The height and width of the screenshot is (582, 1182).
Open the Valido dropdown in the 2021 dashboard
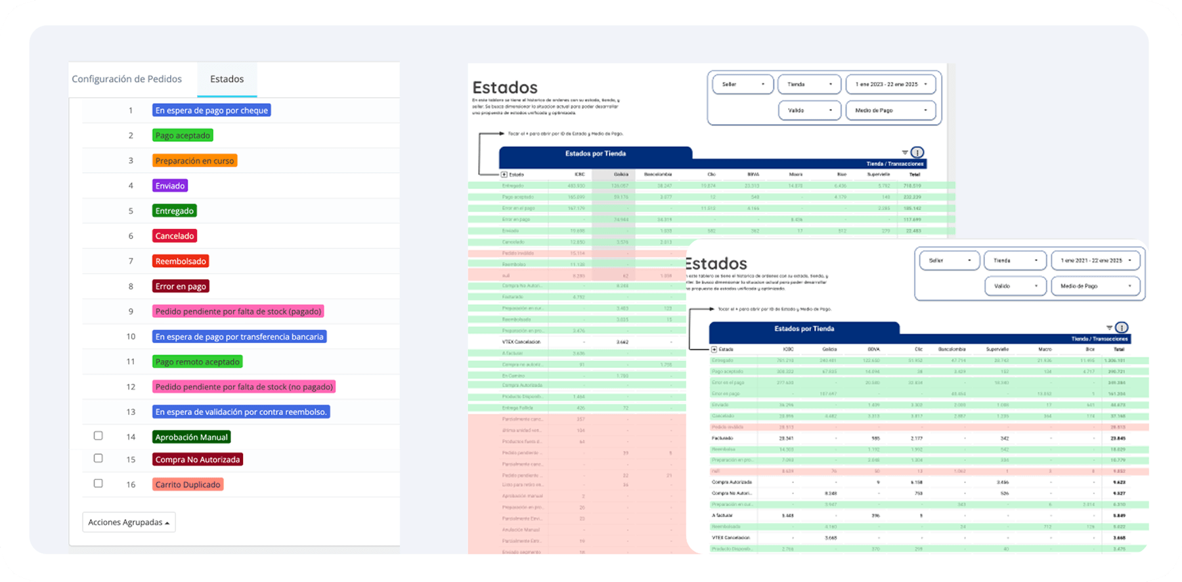coord(1015,286)
